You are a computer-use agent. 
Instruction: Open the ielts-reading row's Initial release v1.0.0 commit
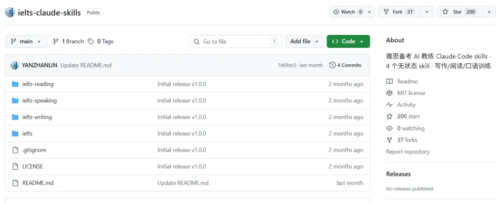click(x=182, y=84)
